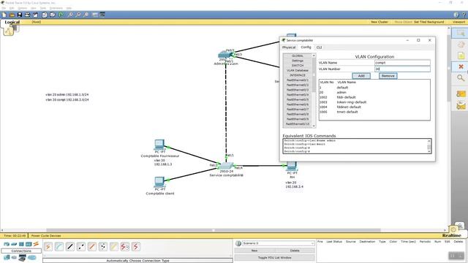Open VLAN Database in config sidebar

(x=298, y=70)
